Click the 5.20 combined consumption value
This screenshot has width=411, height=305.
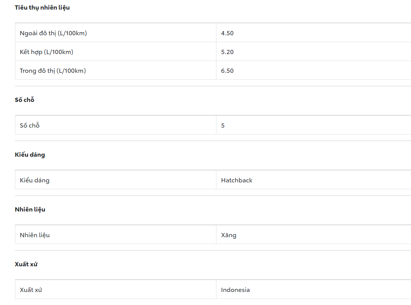point(227,52)
